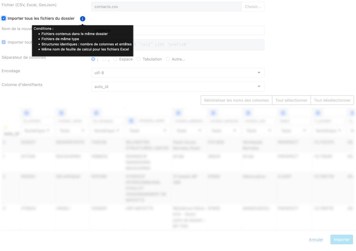Click "Réinitialiser les noms des colonnes"
This screenshot has width=356, height=251.
click(236, 100)
